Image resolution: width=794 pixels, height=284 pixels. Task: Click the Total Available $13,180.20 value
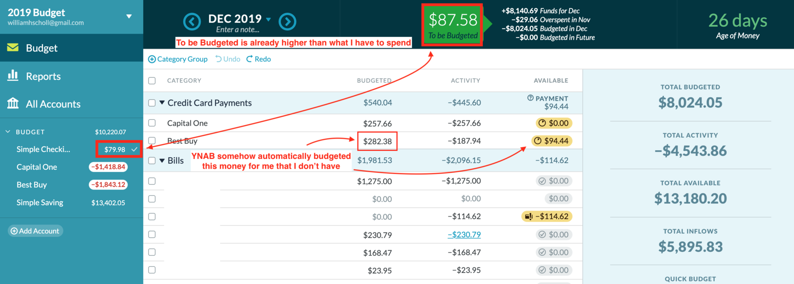click(x=690, y=199)
